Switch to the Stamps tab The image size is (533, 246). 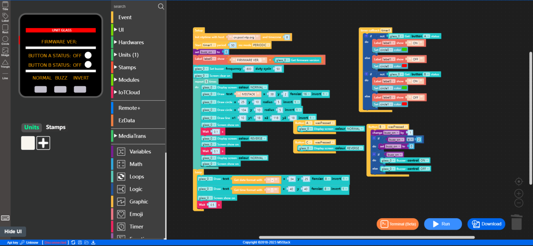coord(56,127)
